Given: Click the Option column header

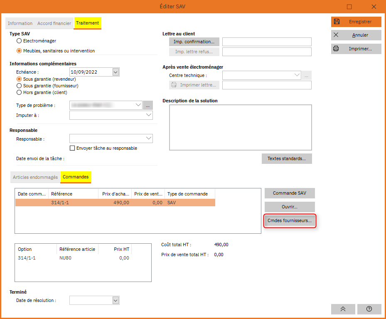Looking at the screenshot, I should point(36,249).
